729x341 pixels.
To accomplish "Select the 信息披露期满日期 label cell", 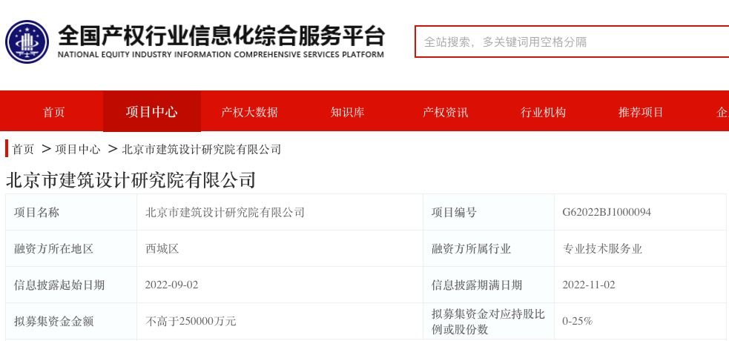I will (x=489, y=285).
